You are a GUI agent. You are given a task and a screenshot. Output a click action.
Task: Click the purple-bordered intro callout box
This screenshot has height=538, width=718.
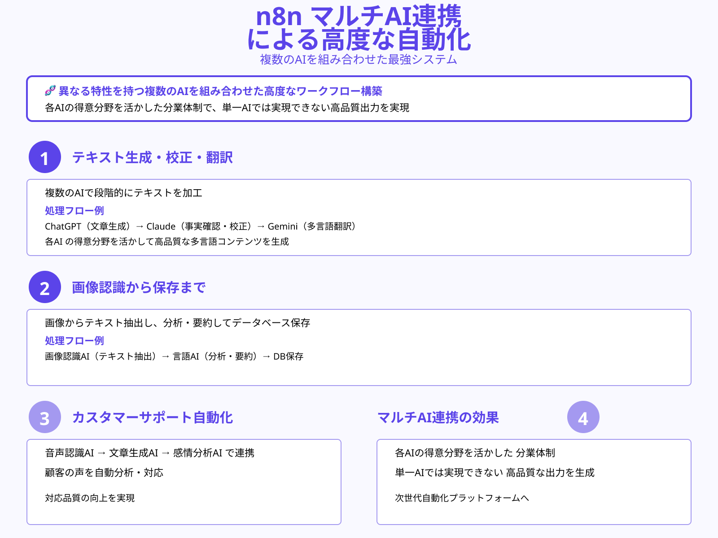tap(359, 98)
